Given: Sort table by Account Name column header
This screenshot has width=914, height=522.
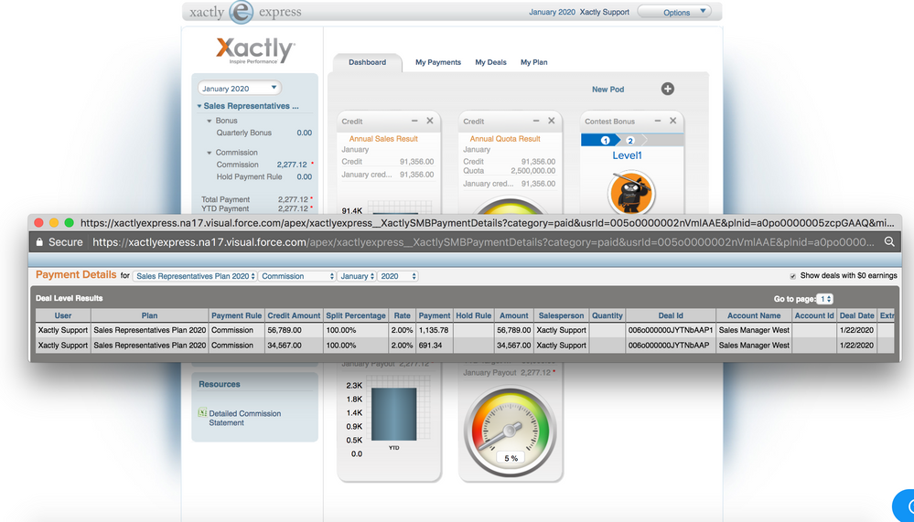Looking at the screenshot, I should [x=754, y=315].
